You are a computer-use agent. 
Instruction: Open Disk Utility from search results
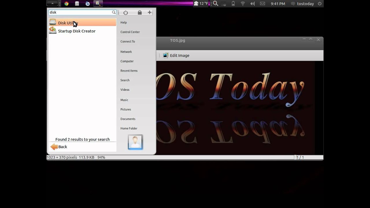pos(82,23)
